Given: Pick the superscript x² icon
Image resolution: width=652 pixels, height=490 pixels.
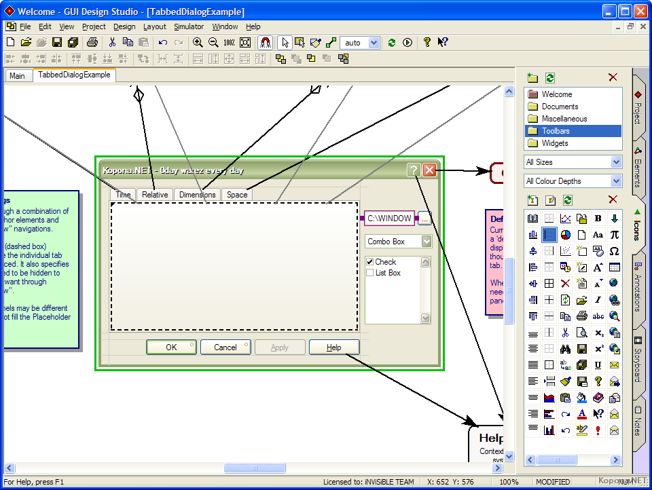Looking at the screenshot, I should 598,349.
